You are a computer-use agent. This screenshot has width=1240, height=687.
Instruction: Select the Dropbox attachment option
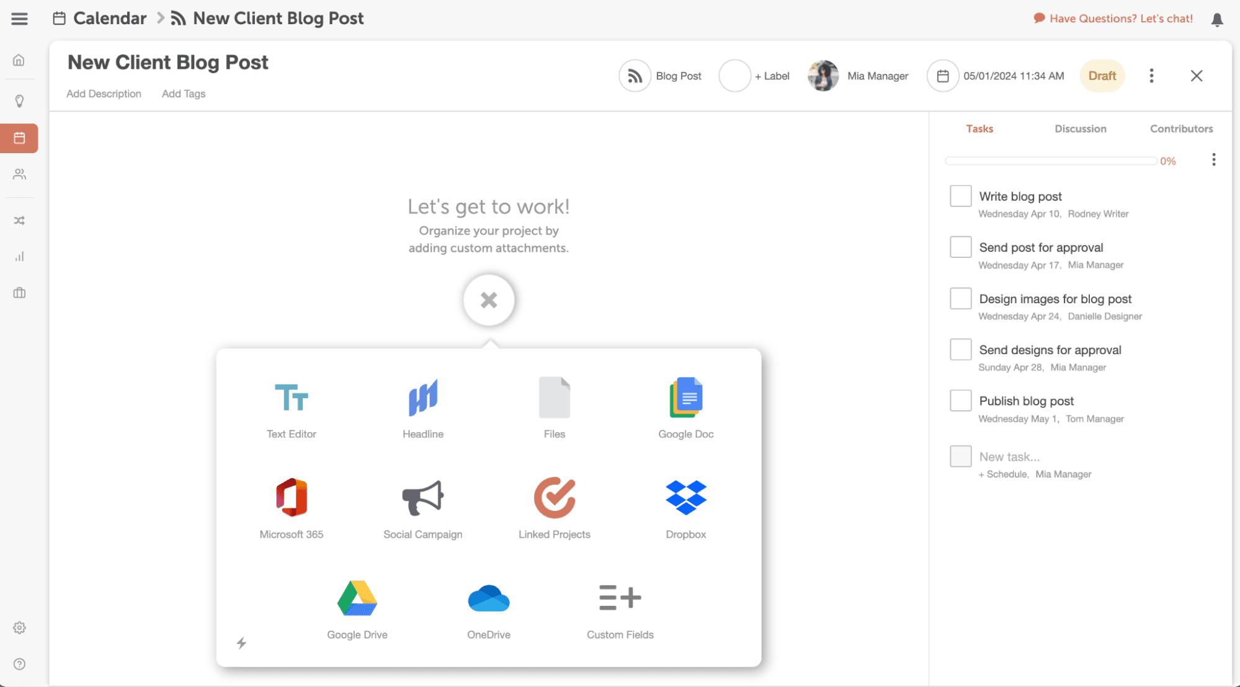click(685, 507)
